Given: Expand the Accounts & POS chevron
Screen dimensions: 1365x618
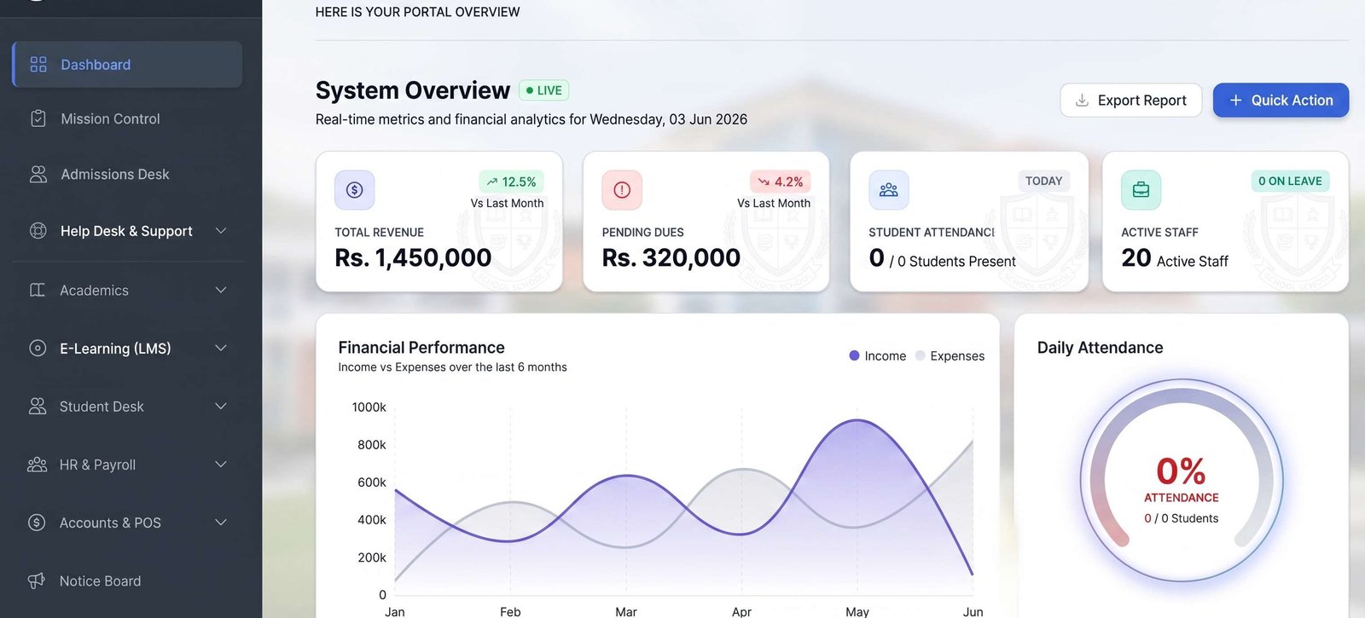Looking at the screenshot, I should 221,523.
